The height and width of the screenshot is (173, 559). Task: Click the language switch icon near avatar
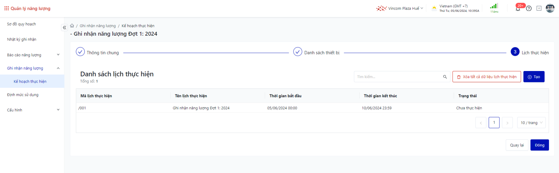coord(539,8)
